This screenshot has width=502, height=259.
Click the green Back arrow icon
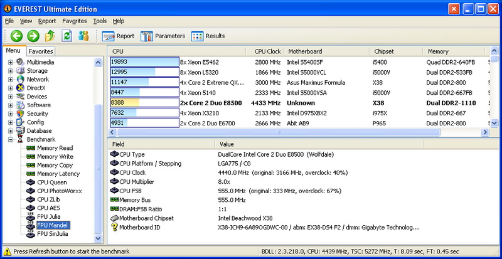[x=17, y=36]
